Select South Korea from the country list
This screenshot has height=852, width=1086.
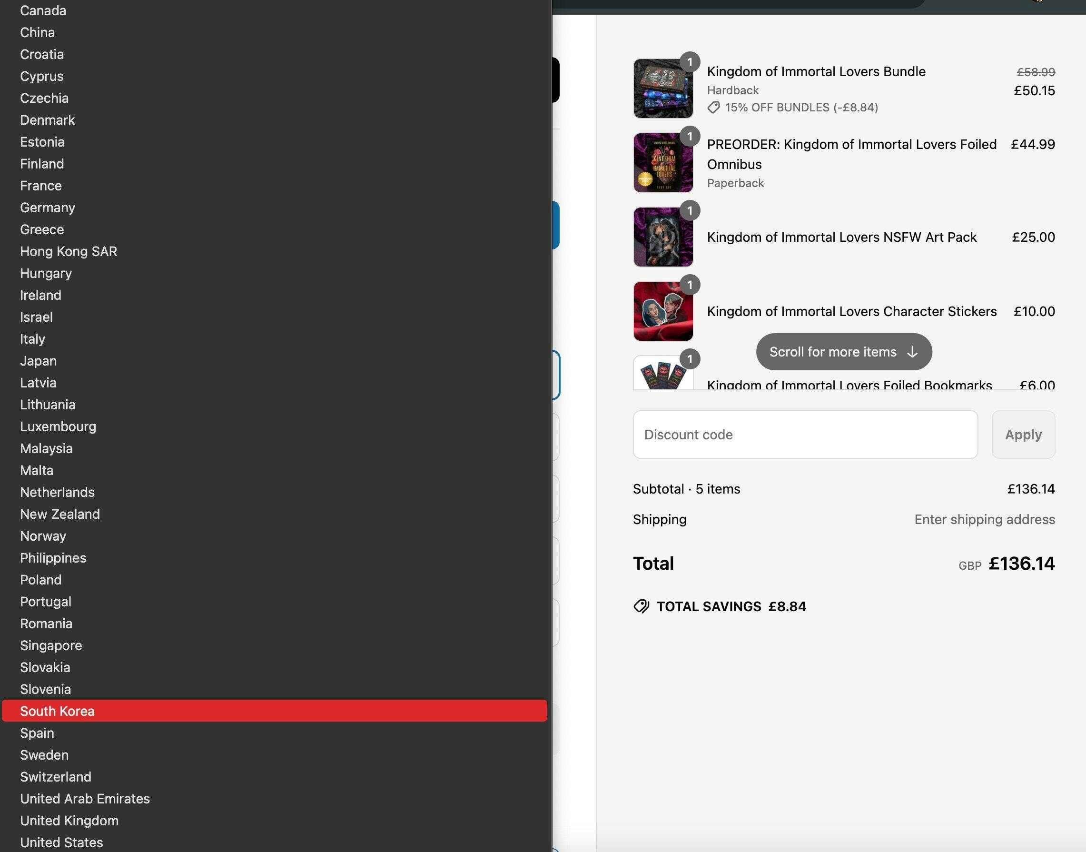tap(275, 711)
